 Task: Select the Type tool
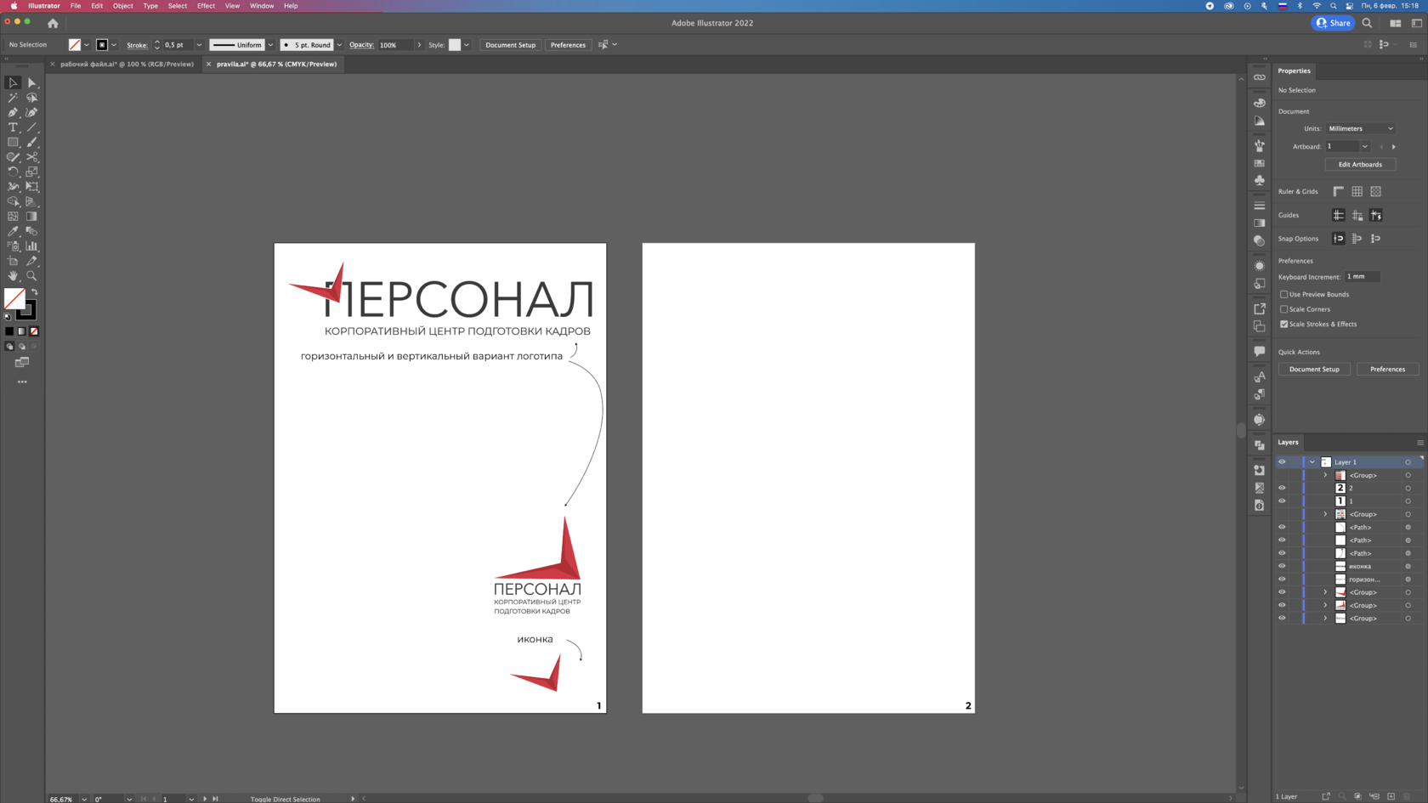pyautogui.click(x=13, y=127)
